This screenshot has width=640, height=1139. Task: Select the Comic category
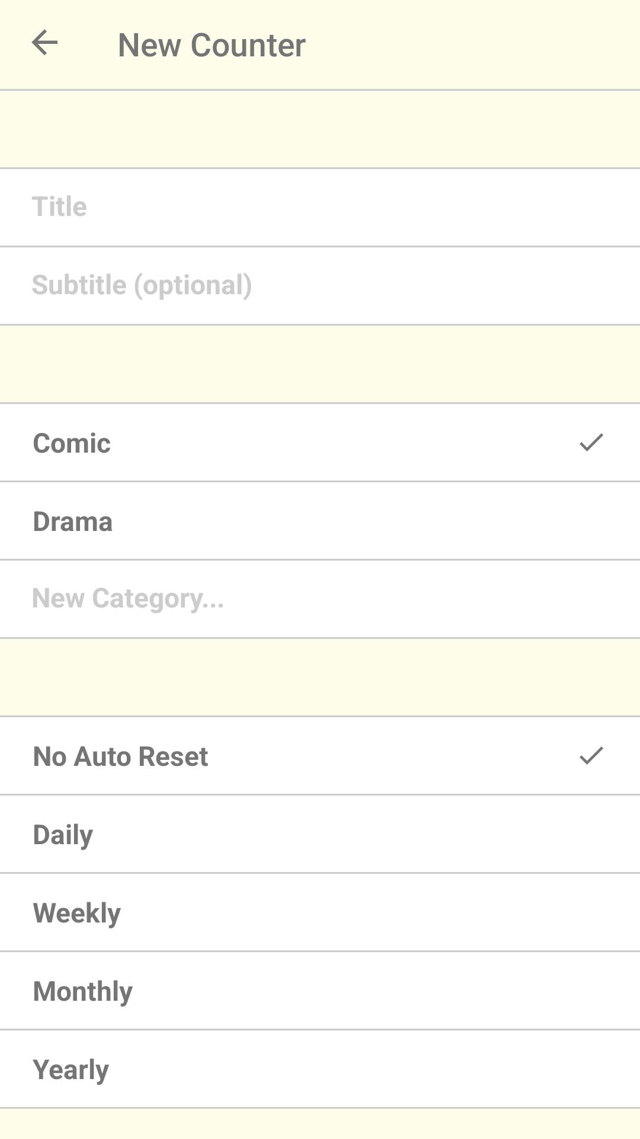tap(320, 443)
